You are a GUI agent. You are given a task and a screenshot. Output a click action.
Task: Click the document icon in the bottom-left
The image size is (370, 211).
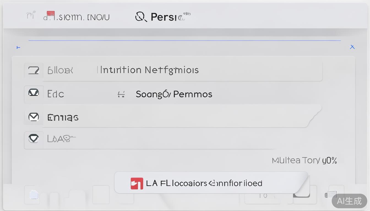(34, 195)
